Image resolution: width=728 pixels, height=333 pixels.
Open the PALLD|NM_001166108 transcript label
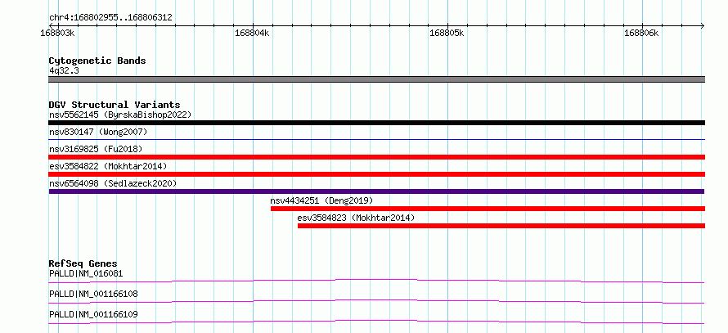(93, 294)
